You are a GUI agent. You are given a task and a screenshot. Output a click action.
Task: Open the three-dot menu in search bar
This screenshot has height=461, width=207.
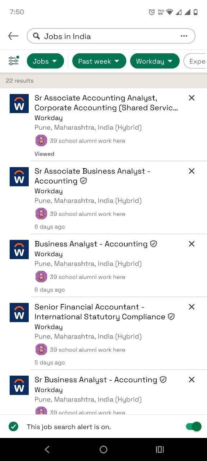184,36
